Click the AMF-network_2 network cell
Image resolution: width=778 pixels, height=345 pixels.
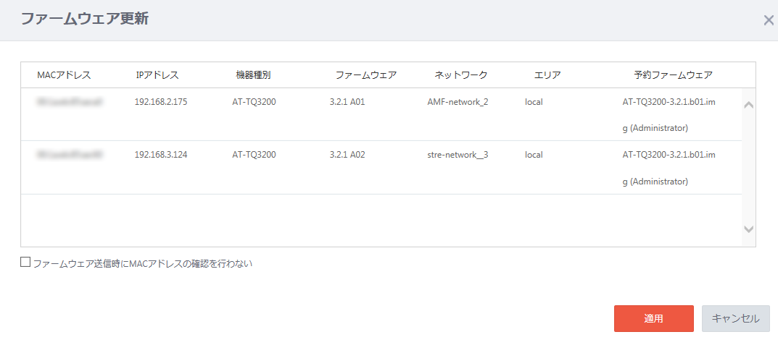click(x=458, y=103)
